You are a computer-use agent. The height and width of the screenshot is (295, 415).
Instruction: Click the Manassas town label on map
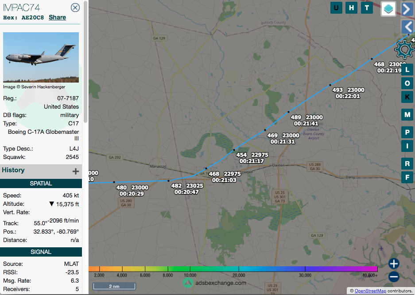[x=158, y=166]
